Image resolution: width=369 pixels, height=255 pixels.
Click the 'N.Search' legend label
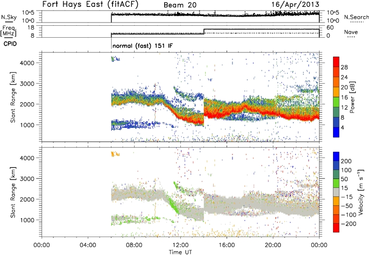coord(356,17)
